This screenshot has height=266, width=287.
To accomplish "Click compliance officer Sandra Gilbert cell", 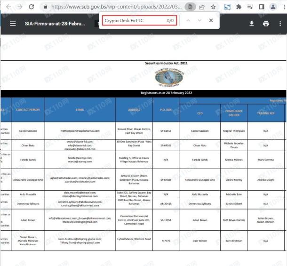I will 234,204.
